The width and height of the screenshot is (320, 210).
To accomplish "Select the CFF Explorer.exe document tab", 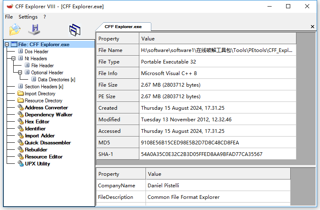I will [123, 27].
